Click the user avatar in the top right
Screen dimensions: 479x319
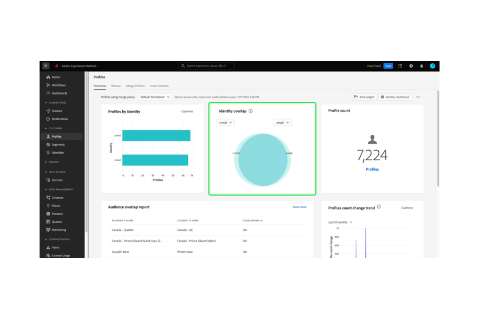coord(433,66)
